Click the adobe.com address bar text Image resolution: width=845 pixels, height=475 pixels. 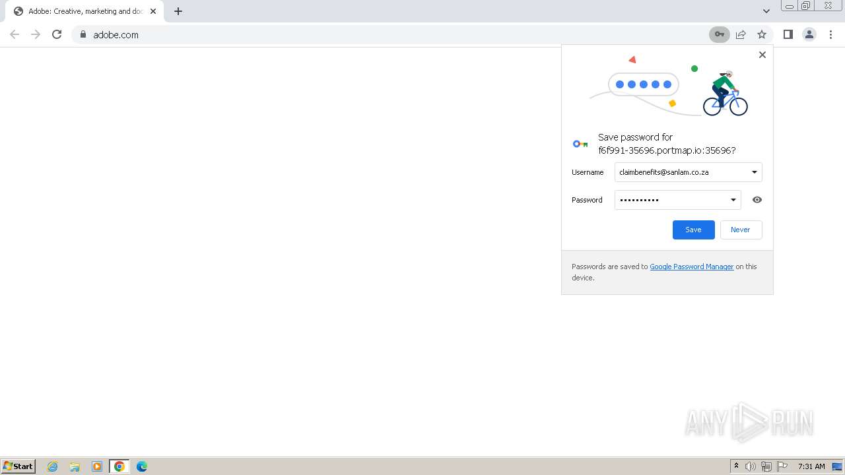click(x=116, y=35)
